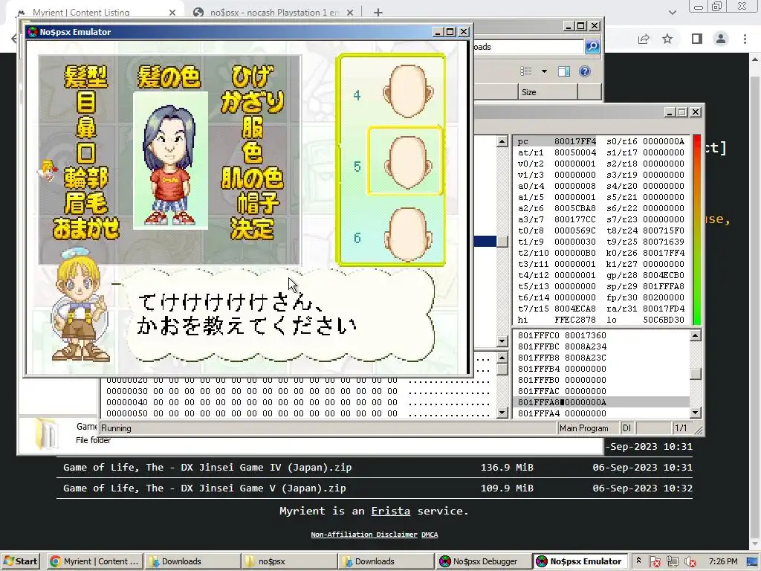The width and height of the screenshot is (761, 571).
Task: Select the pc register row in debugger
Action: tap(556, 141)
